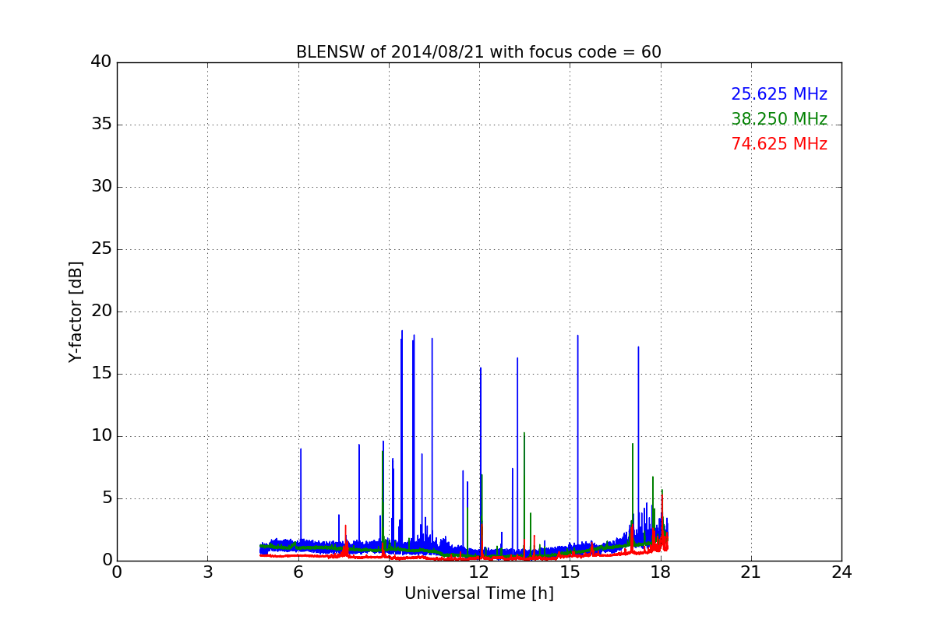935x623 pixels.
Task: Click the x-axis tick label 21
Action: click(751, 572)
